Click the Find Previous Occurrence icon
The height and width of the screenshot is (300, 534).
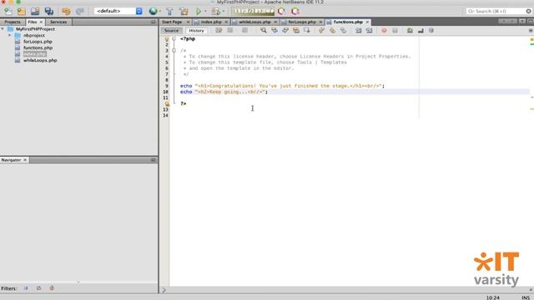(275, 31)
